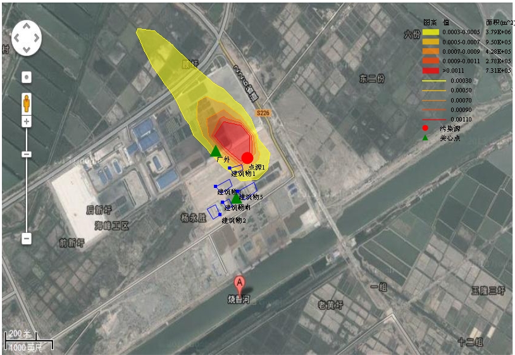Pan the map left with the left arrow

(x=16, y=38)
